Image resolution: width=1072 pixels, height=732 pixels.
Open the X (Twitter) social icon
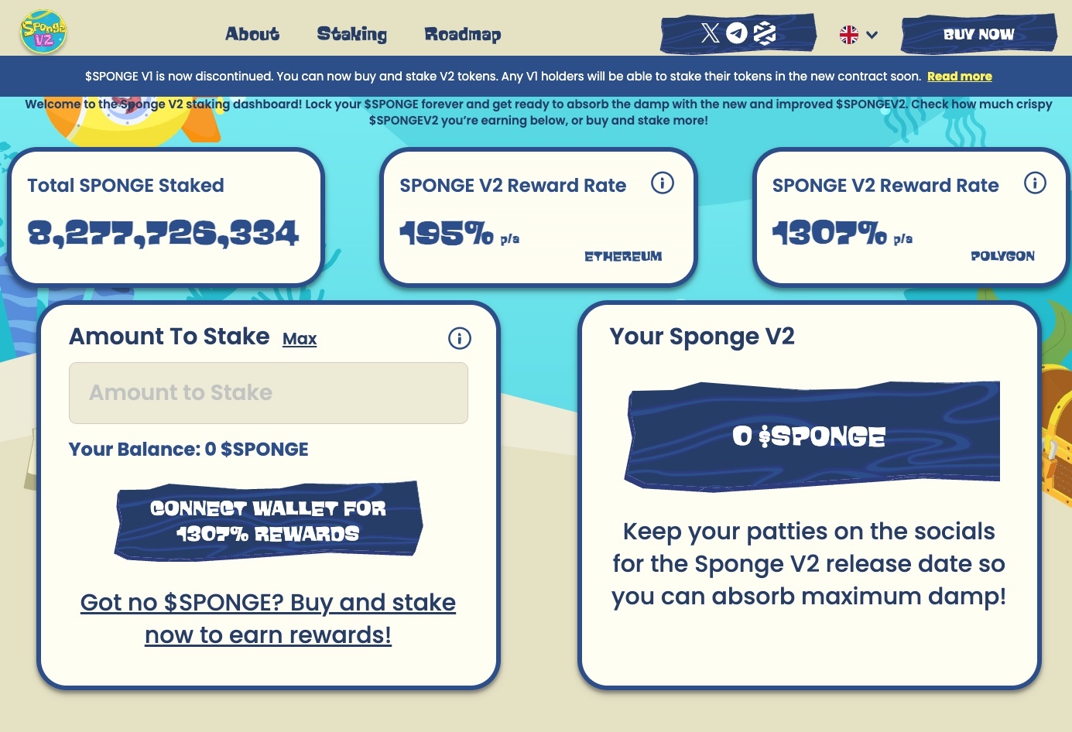coord(710,32)
